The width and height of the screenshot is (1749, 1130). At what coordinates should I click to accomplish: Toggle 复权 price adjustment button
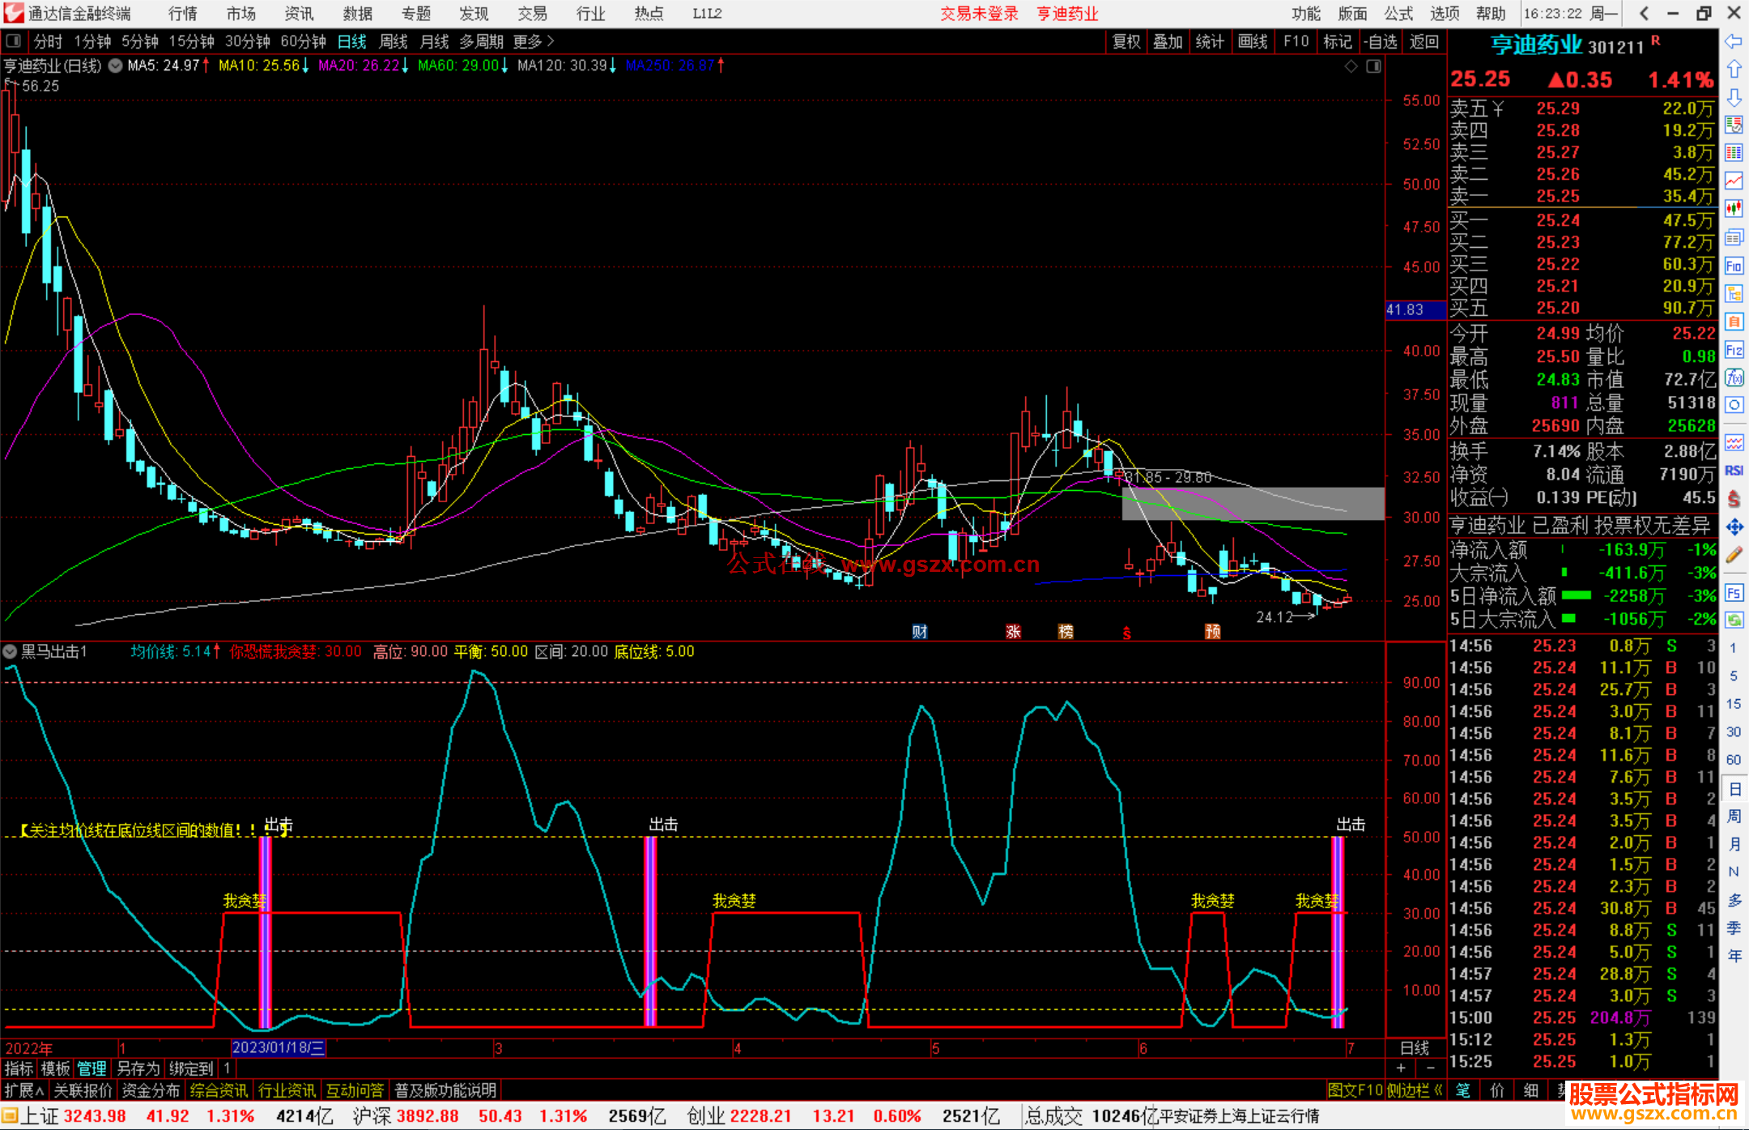pyautogui.click(x=1126, y=41)
